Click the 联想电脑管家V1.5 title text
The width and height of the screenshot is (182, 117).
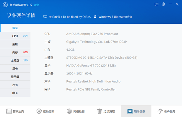[21, 5]
